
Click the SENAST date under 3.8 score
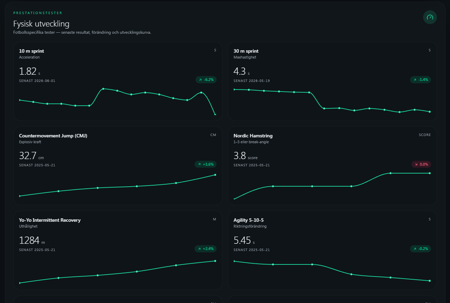[252, 165]
